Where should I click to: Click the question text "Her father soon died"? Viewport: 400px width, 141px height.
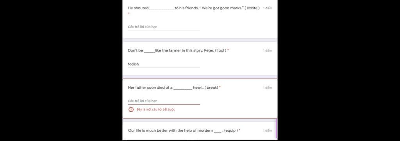173,87
